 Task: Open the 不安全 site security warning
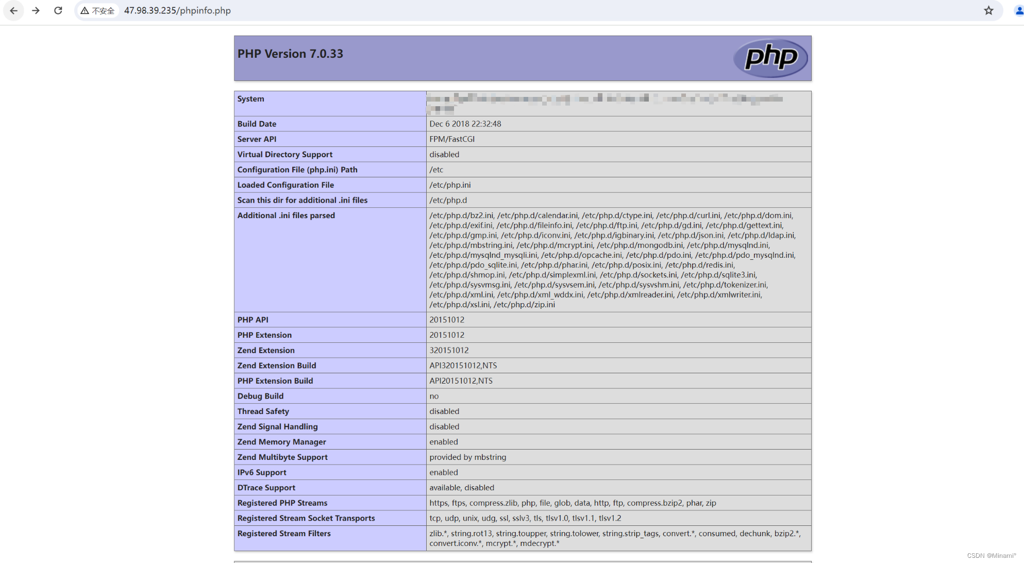click(98, 11)
